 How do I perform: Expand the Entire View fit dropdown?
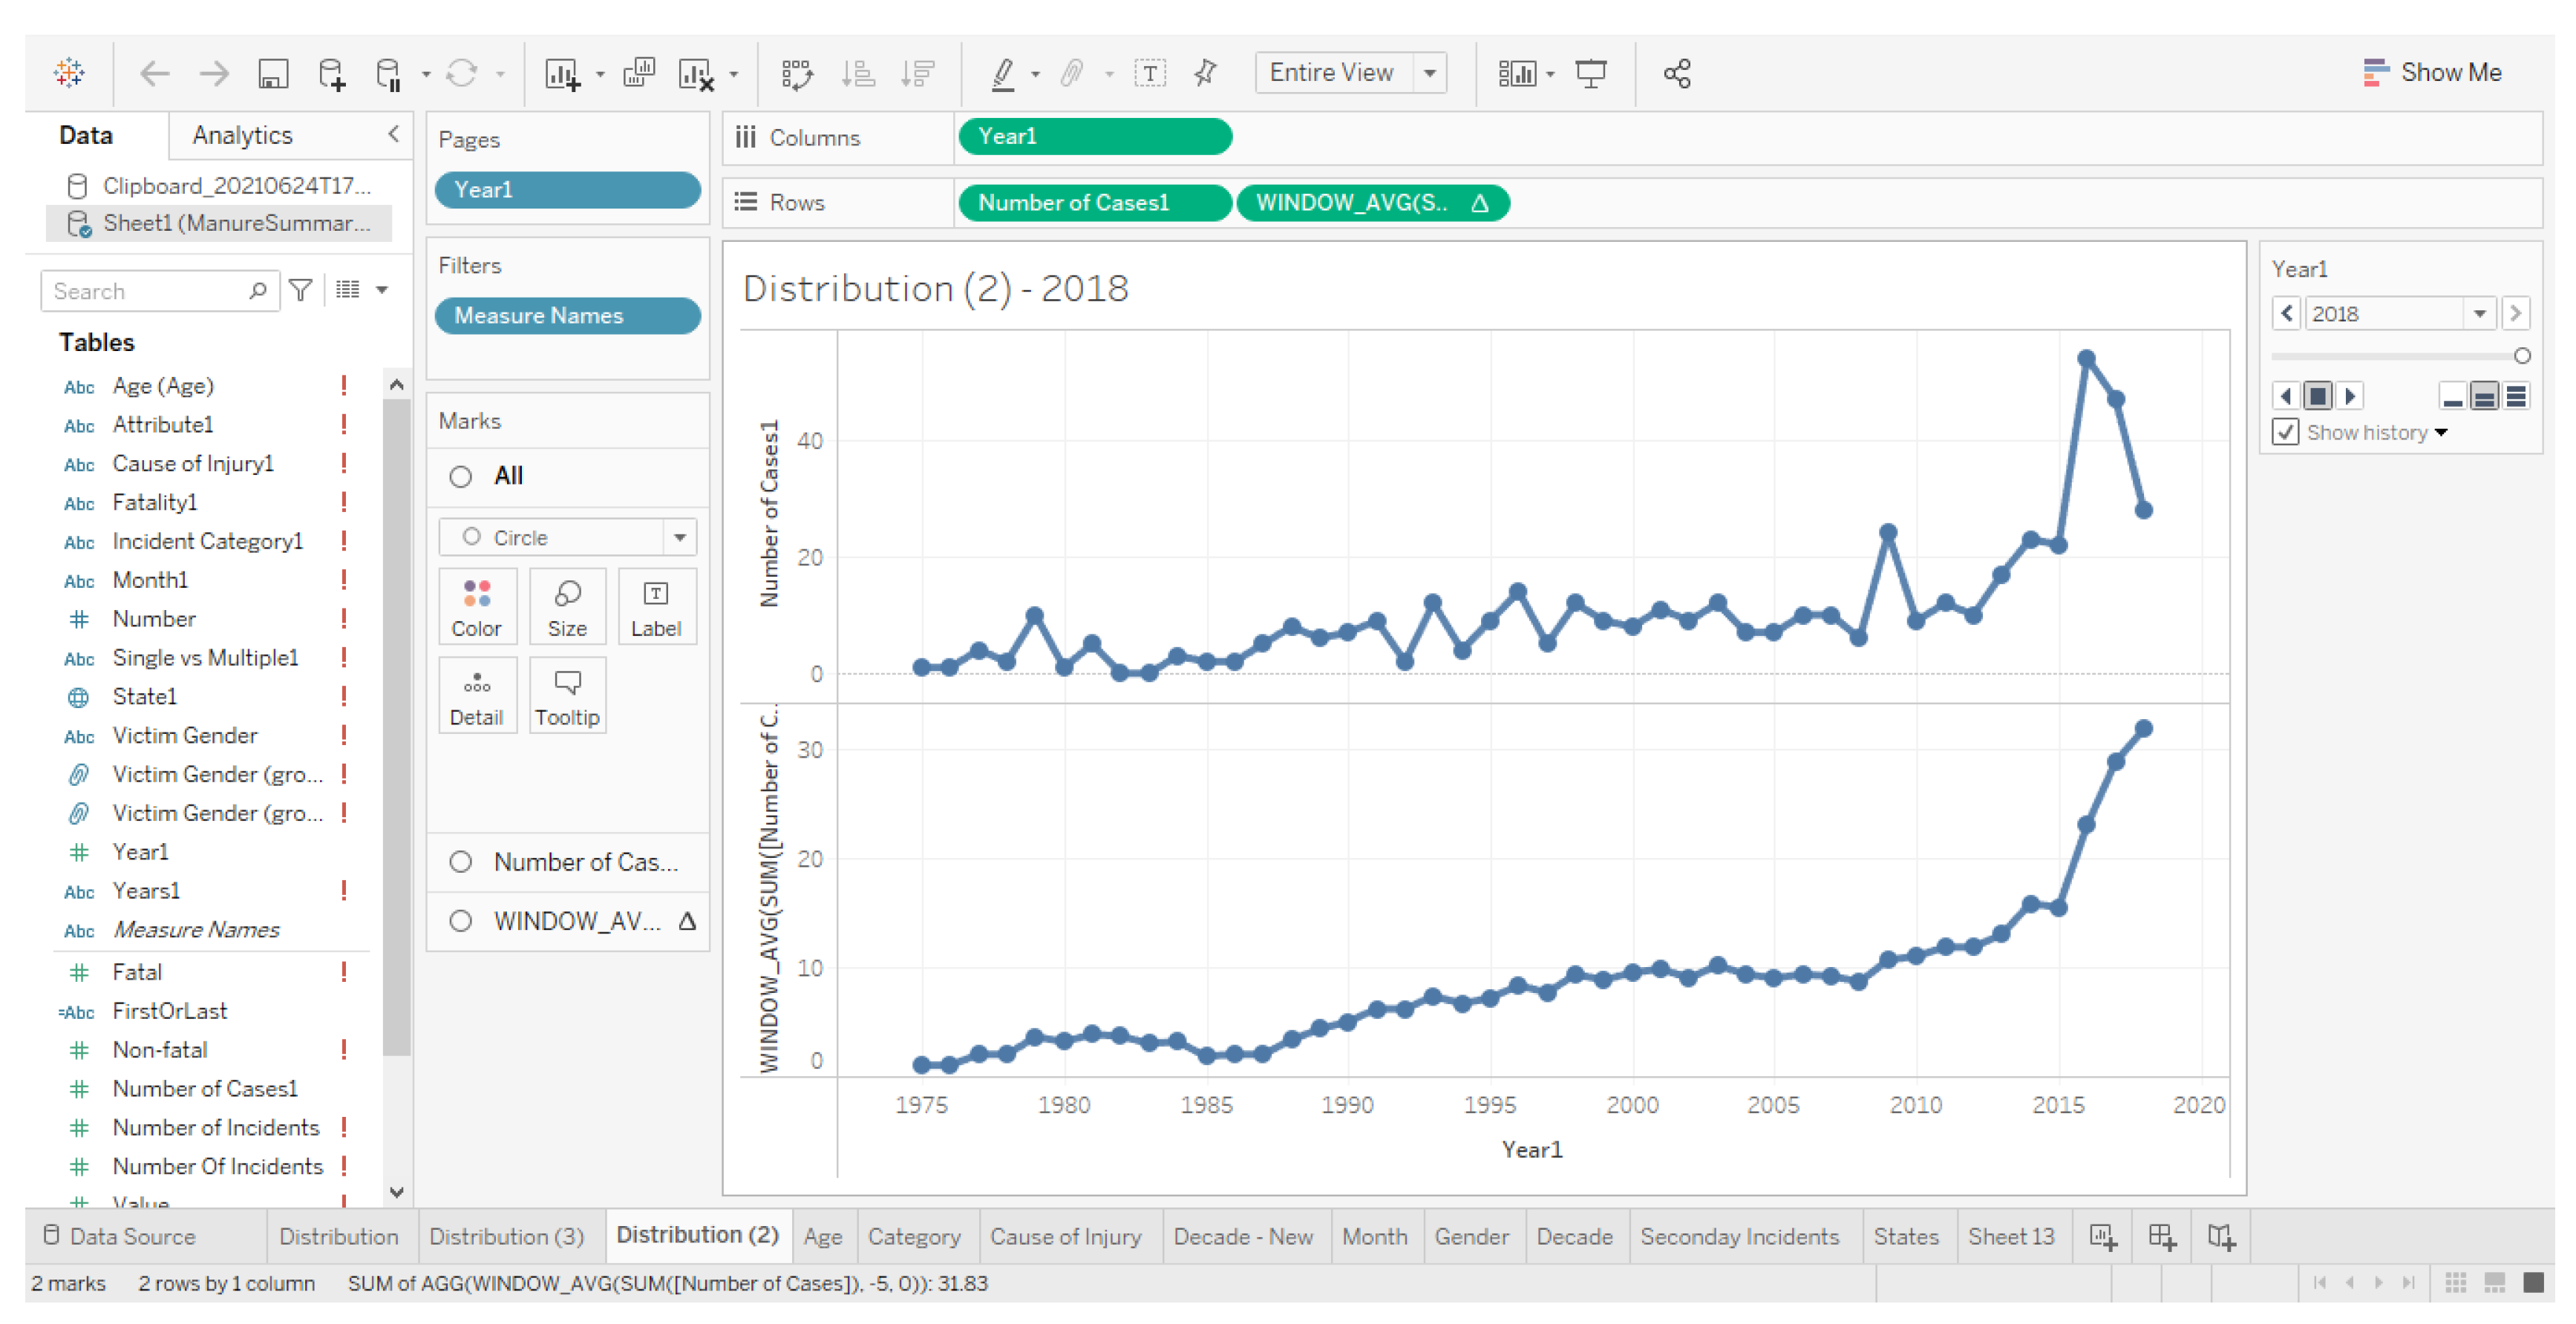click(x=1430, y=73)
